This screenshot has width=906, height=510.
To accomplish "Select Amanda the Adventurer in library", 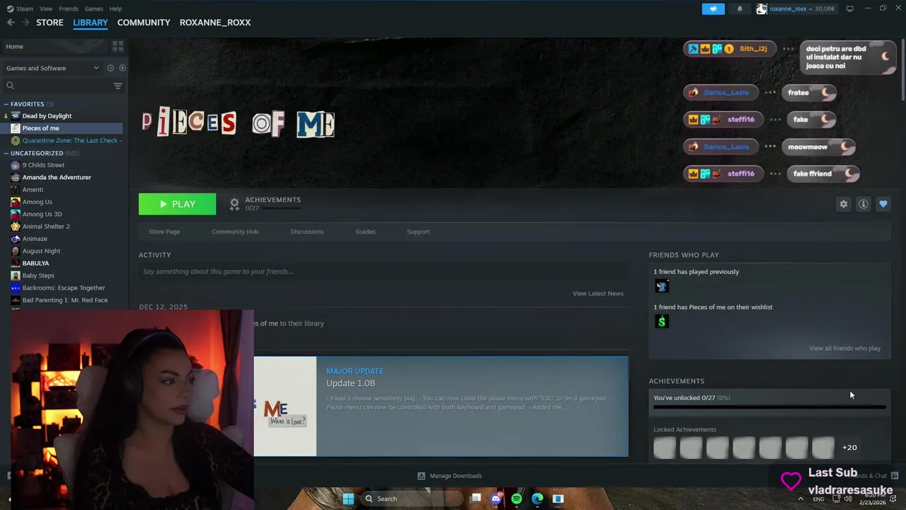I will [57, 177].
